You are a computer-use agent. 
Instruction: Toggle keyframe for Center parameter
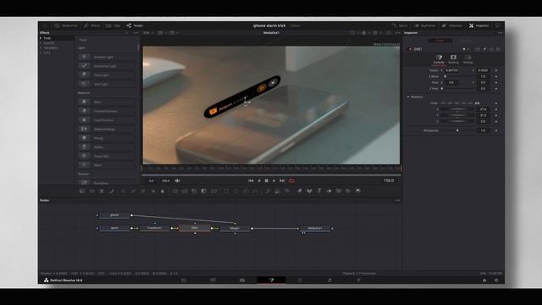click(x=496, y=70)
